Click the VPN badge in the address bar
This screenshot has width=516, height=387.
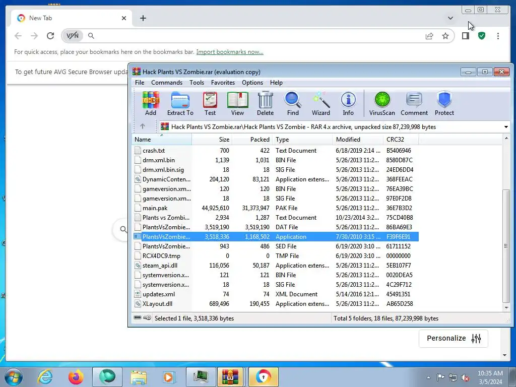point(73,36)
